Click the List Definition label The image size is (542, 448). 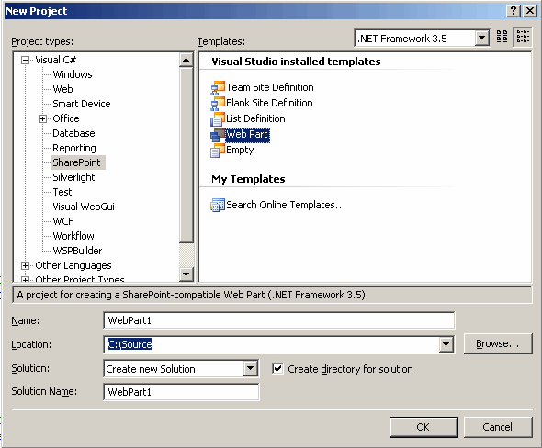tap(255, 118)
